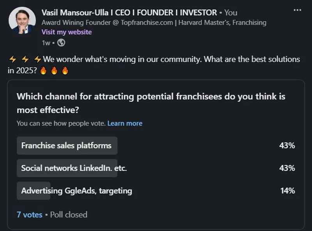Vote for Franchise sales platforms option
Image resolution: width=312 pixels, height=231 pixels.
coord(67,145)
